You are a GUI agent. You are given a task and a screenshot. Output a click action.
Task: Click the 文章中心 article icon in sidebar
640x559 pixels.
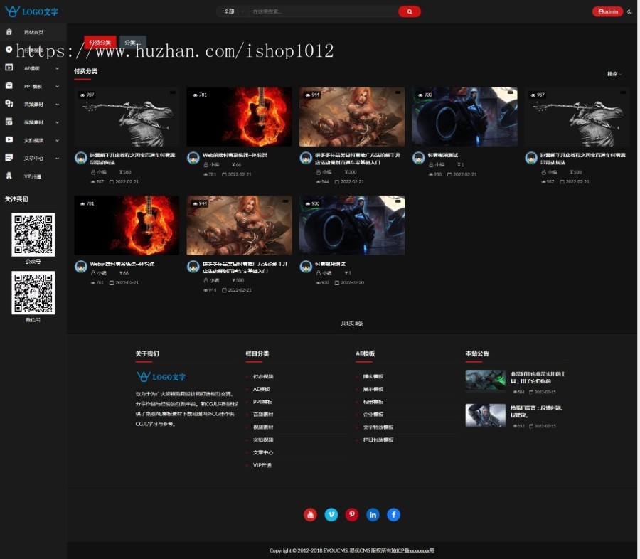click(x=9, y=158)
